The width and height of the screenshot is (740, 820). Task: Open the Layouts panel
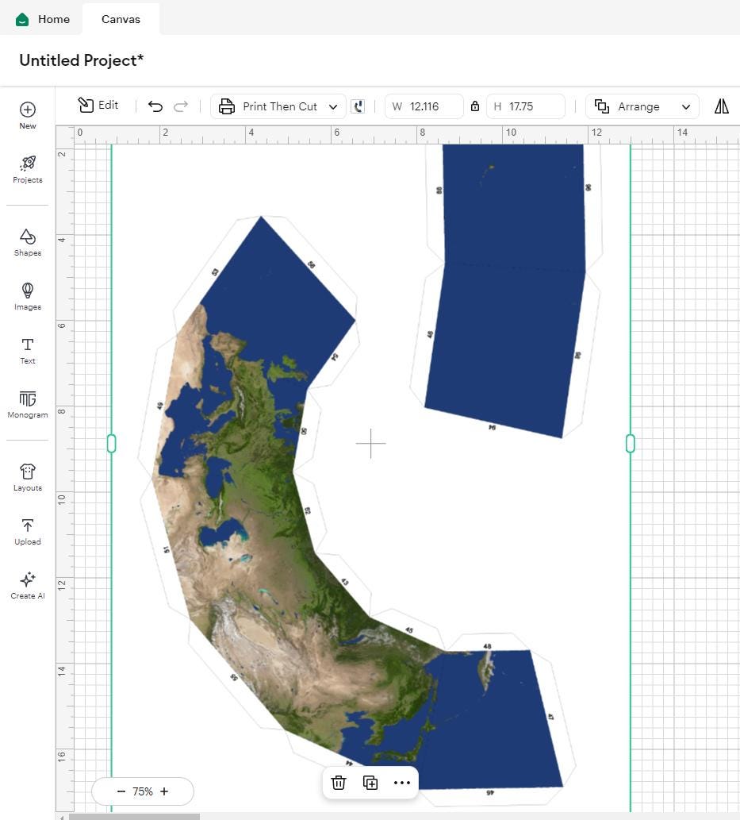click(x=28, y=477)
